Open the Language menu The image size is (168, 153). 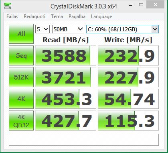(101, 16)
